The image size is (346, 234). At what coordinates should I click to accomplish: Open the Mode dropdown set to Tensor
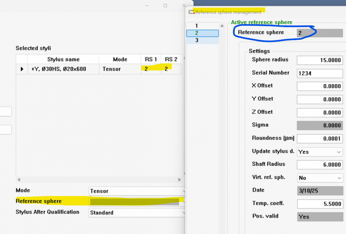click(x=137, y=191)
